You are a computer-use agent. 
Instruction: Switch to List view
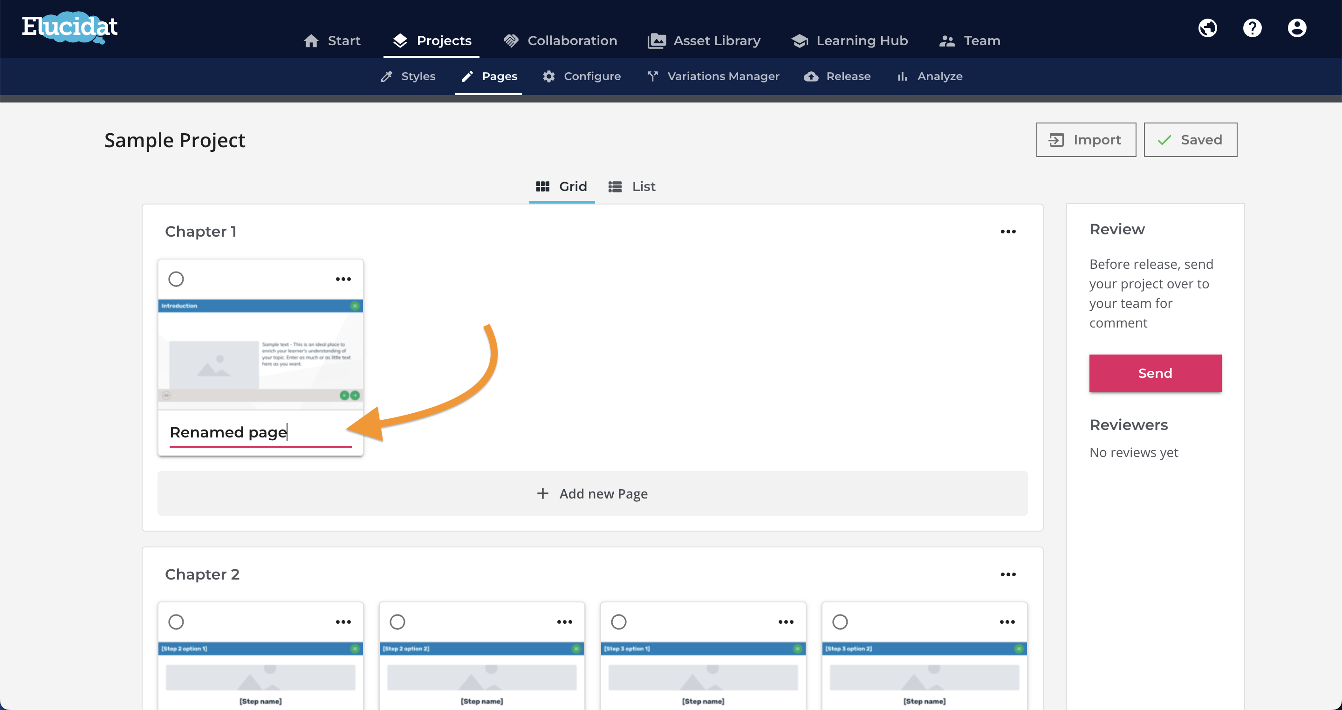[x=632, y=186]
